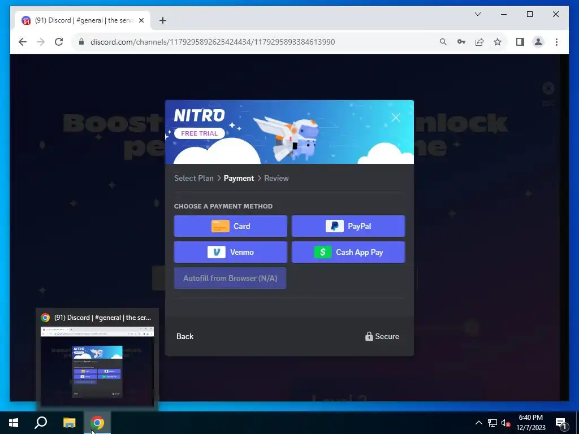Image resolution: width=579 pixels, height=434 pixels.
Task: Click the browser forward arrow
Action: pyautogui.click(x=41, y=42)
